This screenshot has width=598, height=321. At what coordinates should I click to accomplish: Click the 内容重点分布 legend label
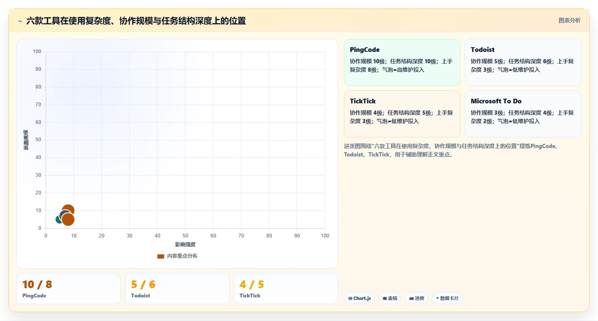pos(182,256)
